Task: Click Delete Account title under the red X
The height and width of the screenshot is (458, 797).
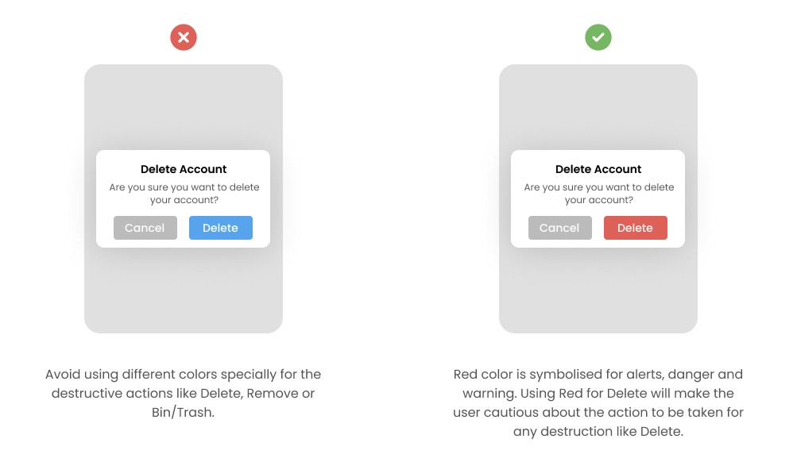Action: tap(184, 169)
